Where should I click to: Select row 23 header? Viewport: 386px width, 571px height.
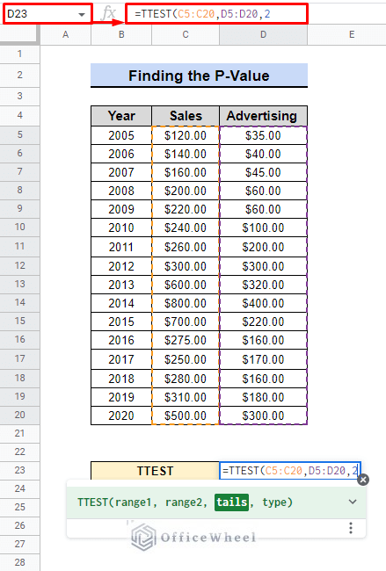(19, 470)
